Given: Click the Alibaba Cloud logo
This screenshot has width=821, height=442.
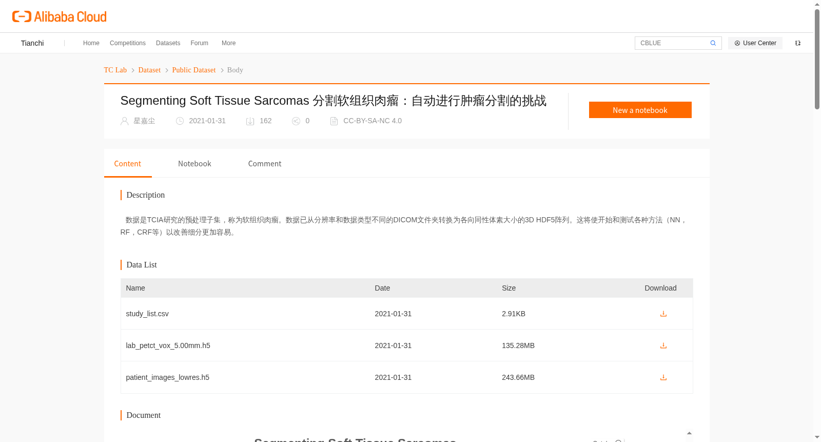Looking at the screenshot, I should pos(60,17).
